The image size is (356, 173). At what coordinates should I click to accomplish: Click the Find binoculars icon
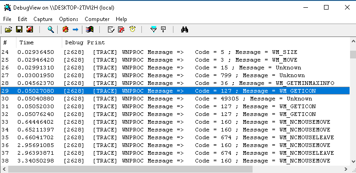coord(184,29)
